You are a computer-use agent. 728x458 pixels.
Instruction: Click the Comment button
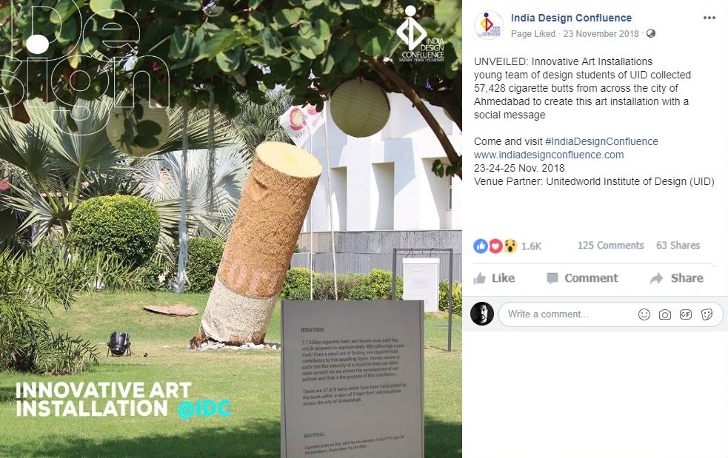point(582,278)
